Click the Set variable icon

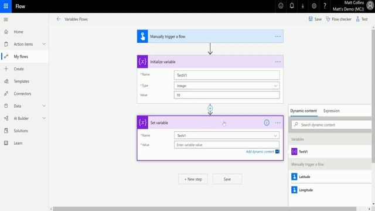142,122
